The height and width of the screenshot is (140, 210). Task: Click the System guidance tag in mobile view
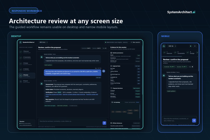(x=171, y=91)
